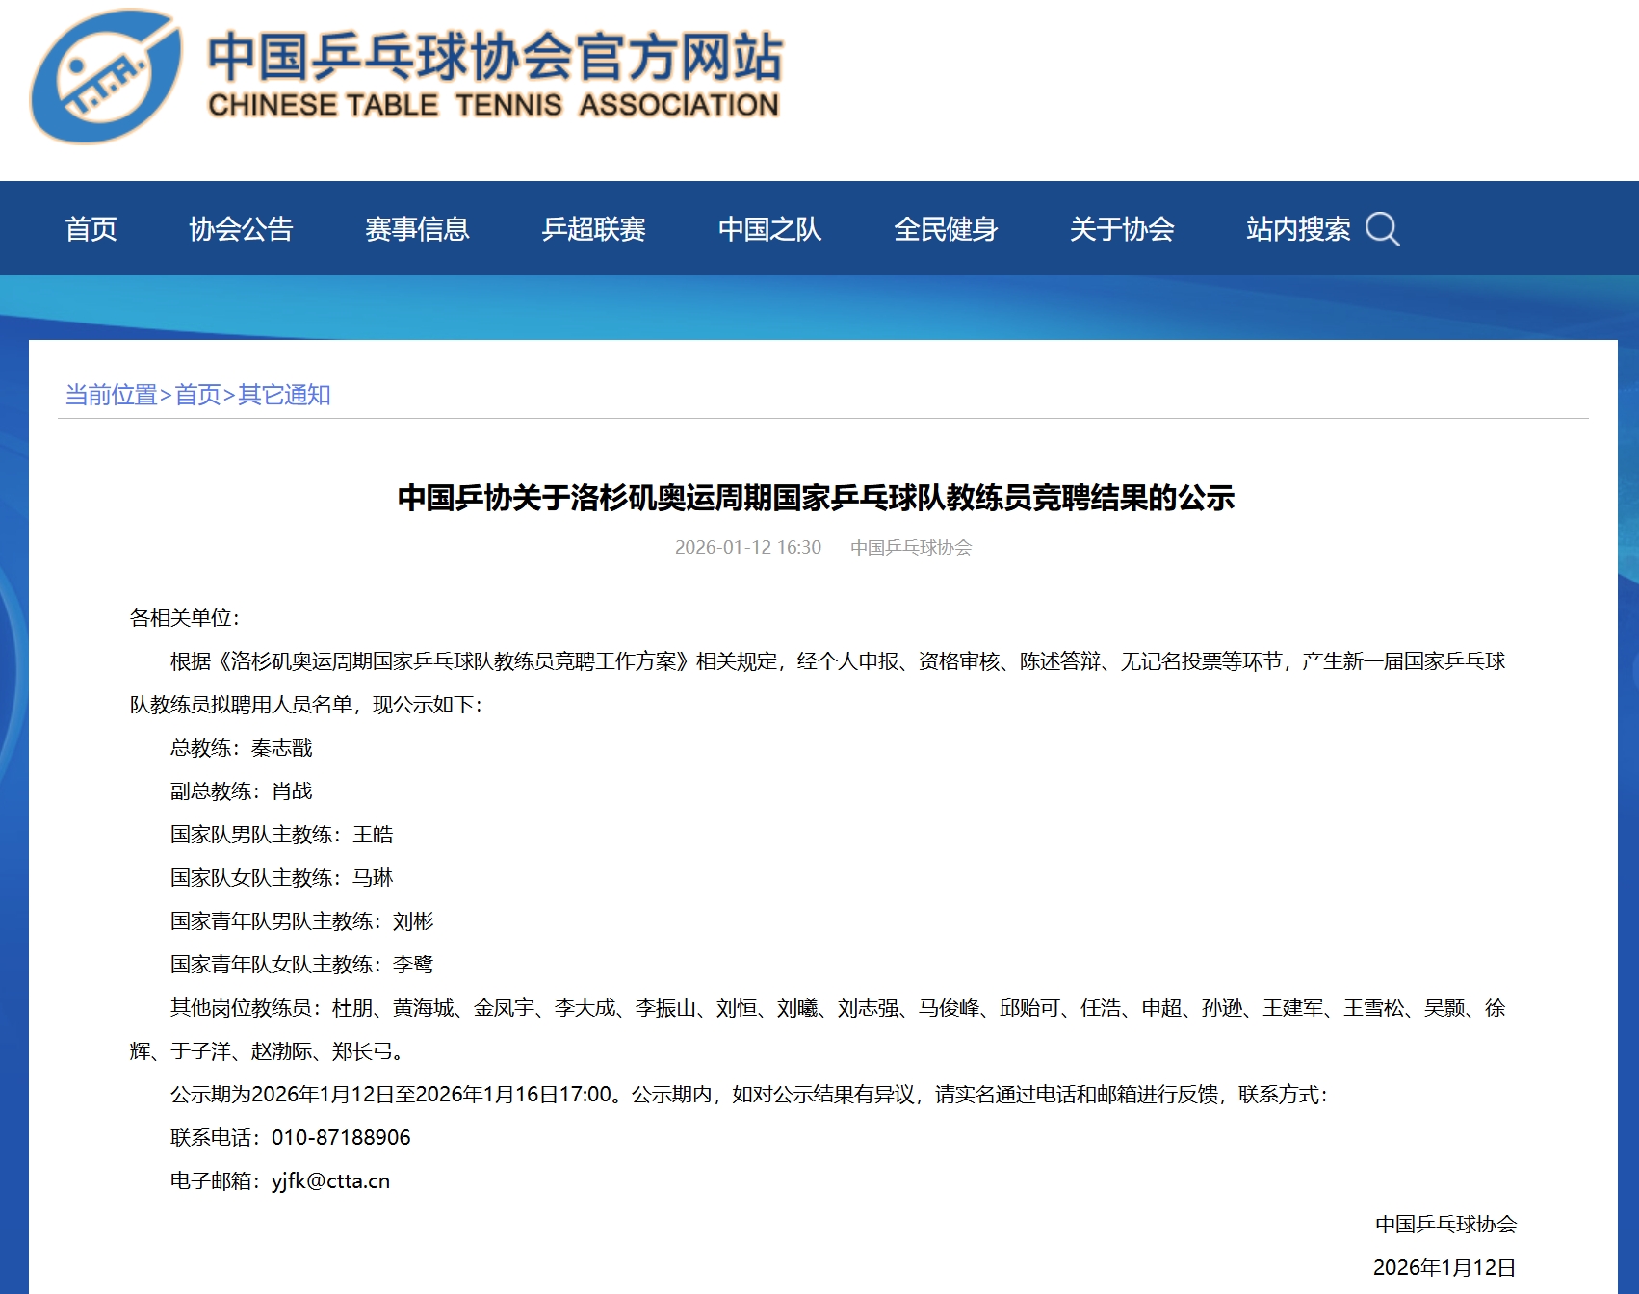Open the 协会公告 menu item
1639x1294 pixels.
(x=241, y=229)
